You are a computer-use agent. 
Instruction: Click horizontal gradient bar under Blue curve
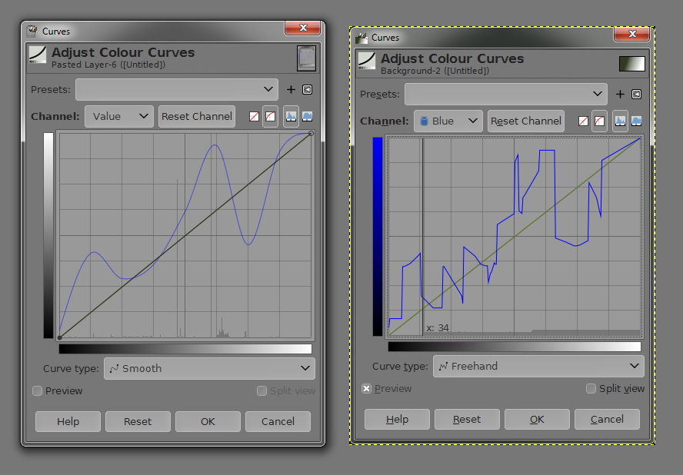[515, 347]
